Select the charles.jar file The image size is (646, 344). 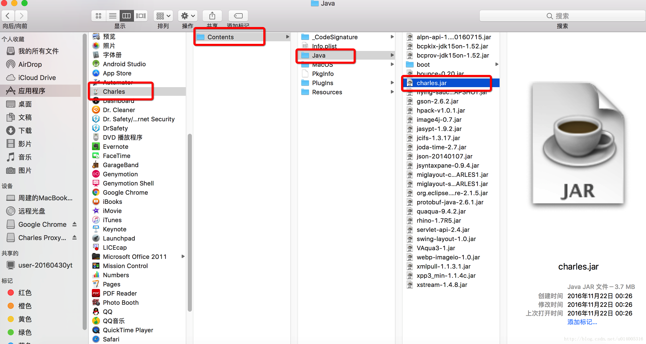[451, 83]
